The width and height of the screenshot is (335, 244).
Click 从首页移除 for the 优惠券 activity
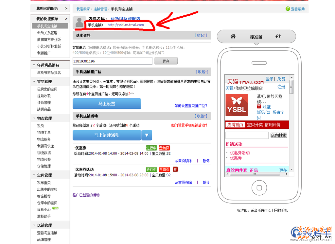click(183, 161)
